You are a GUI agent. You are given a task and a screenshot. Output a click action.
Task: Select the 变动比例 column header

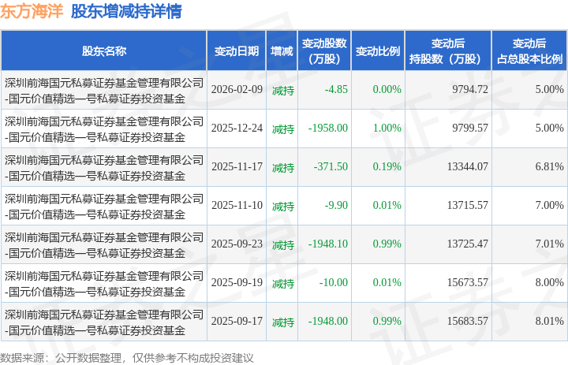pos(378,51)
